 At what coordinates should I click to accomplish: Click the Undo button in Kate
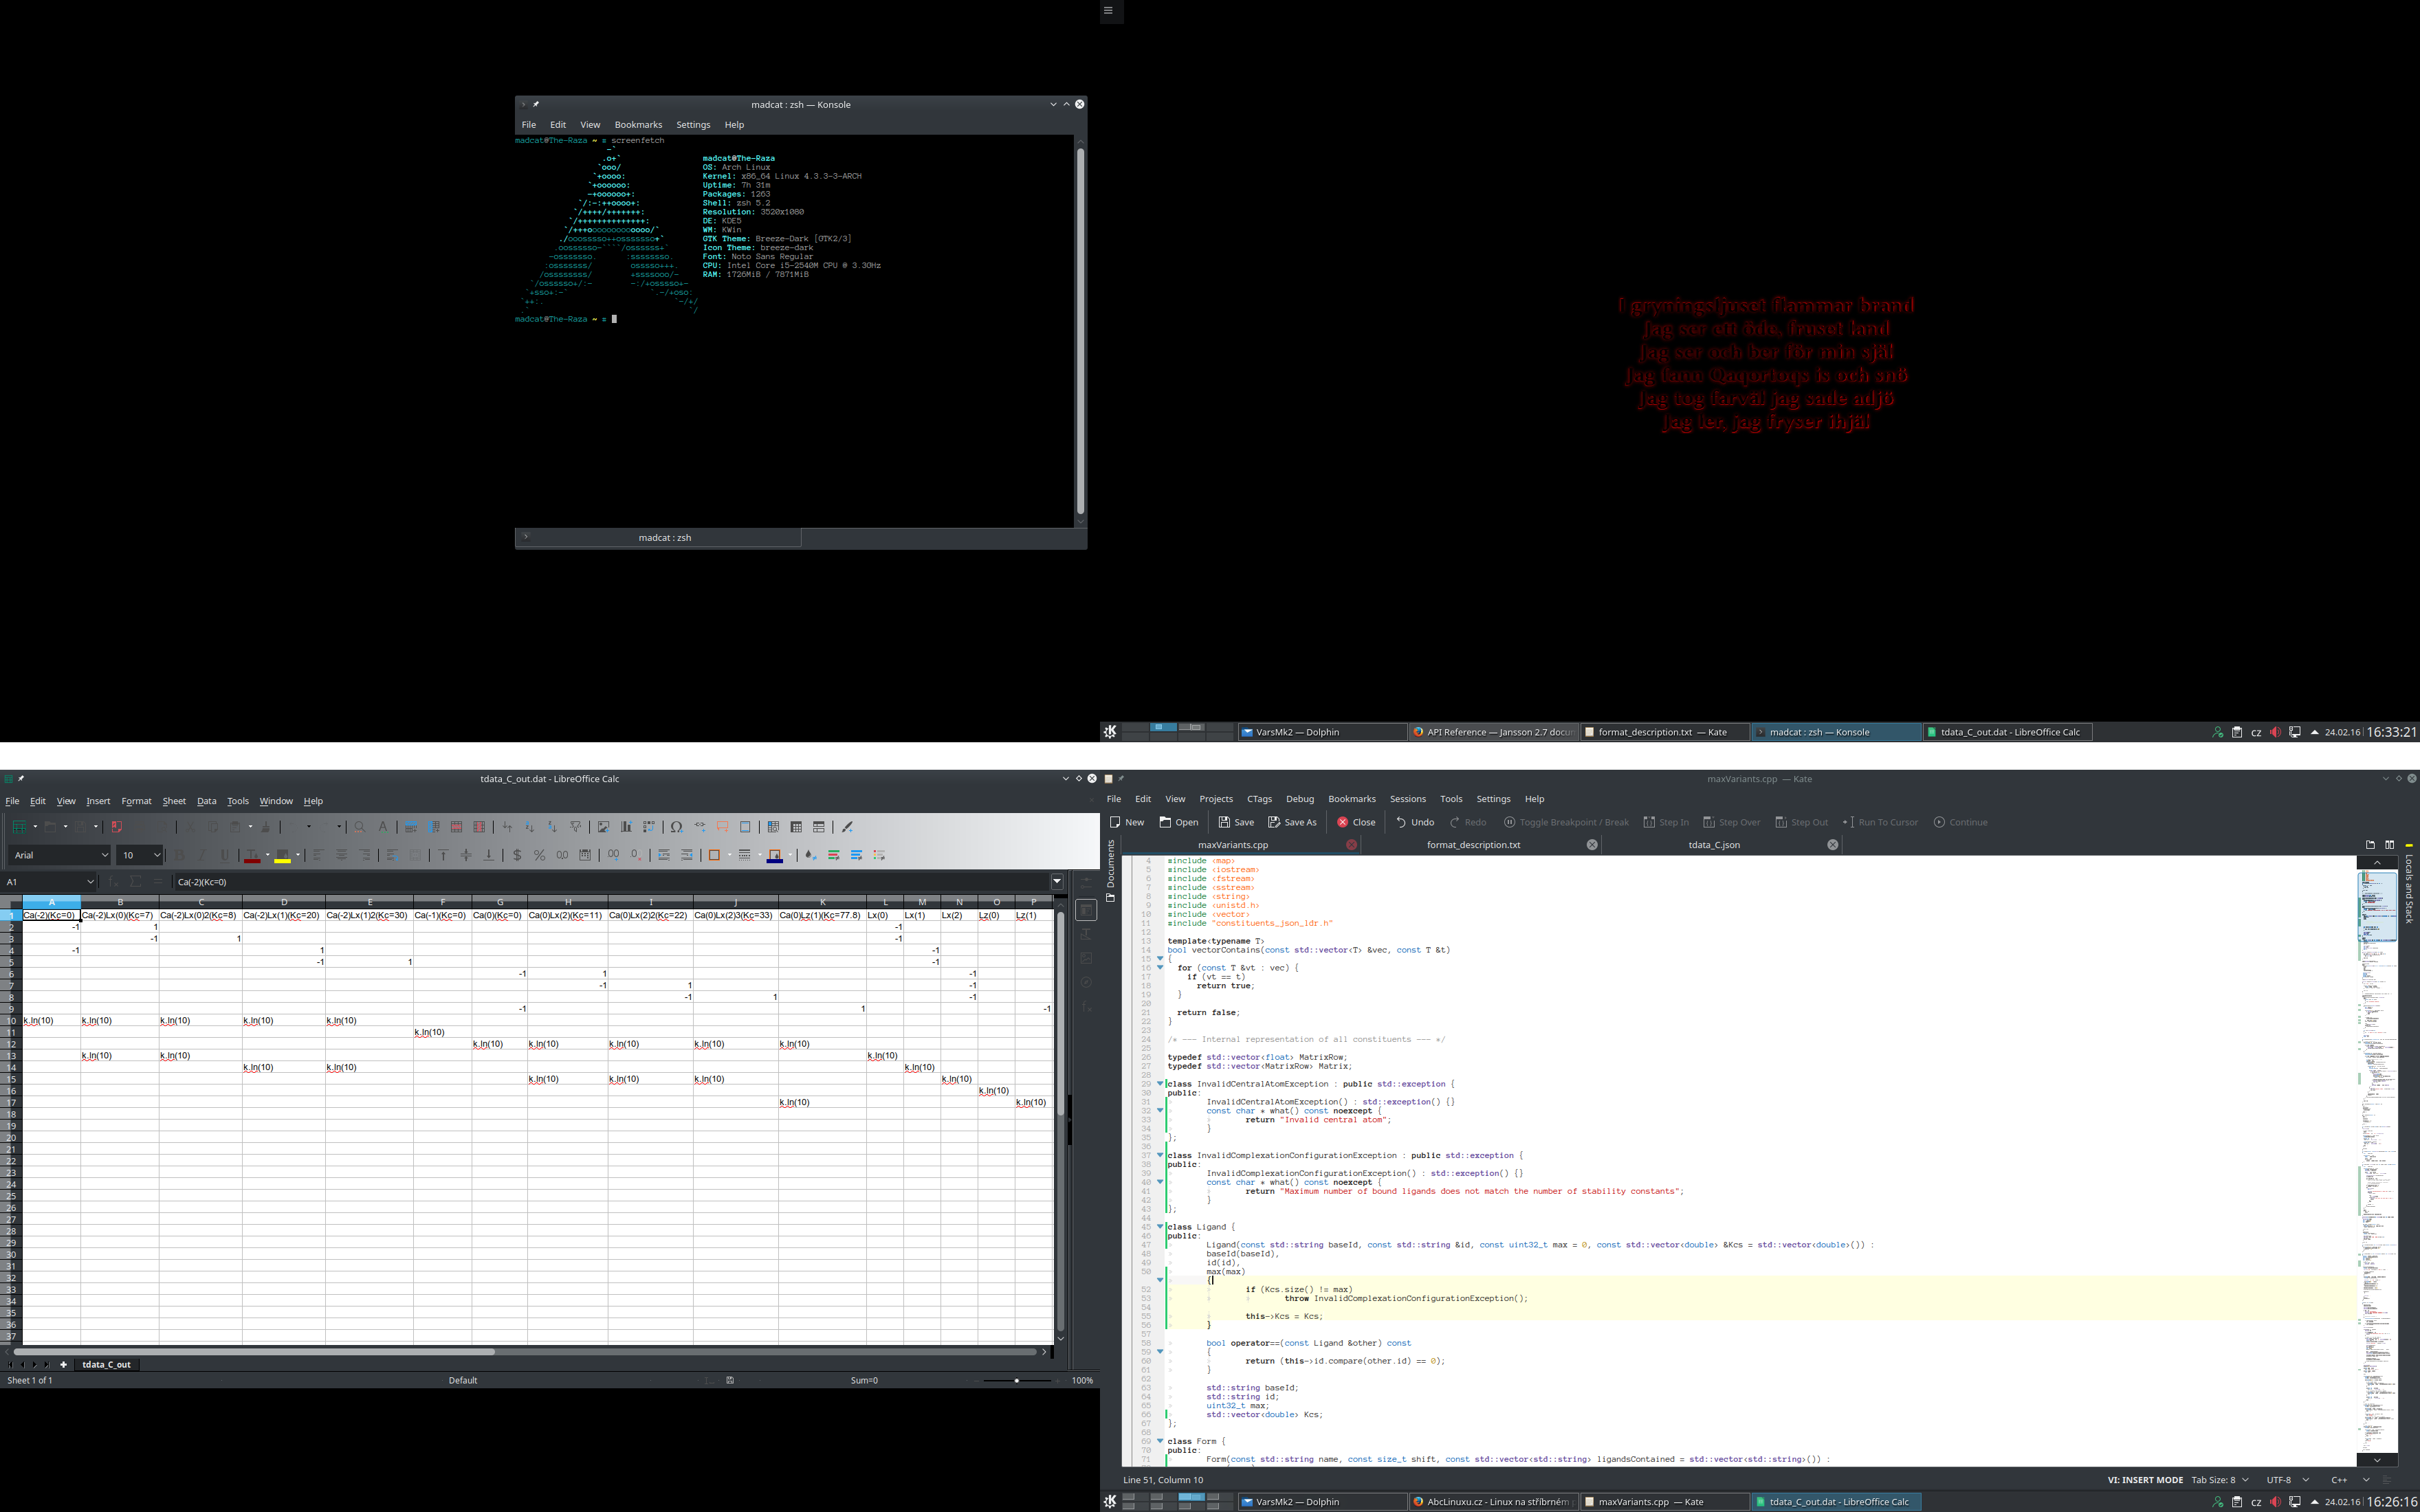1414,822
